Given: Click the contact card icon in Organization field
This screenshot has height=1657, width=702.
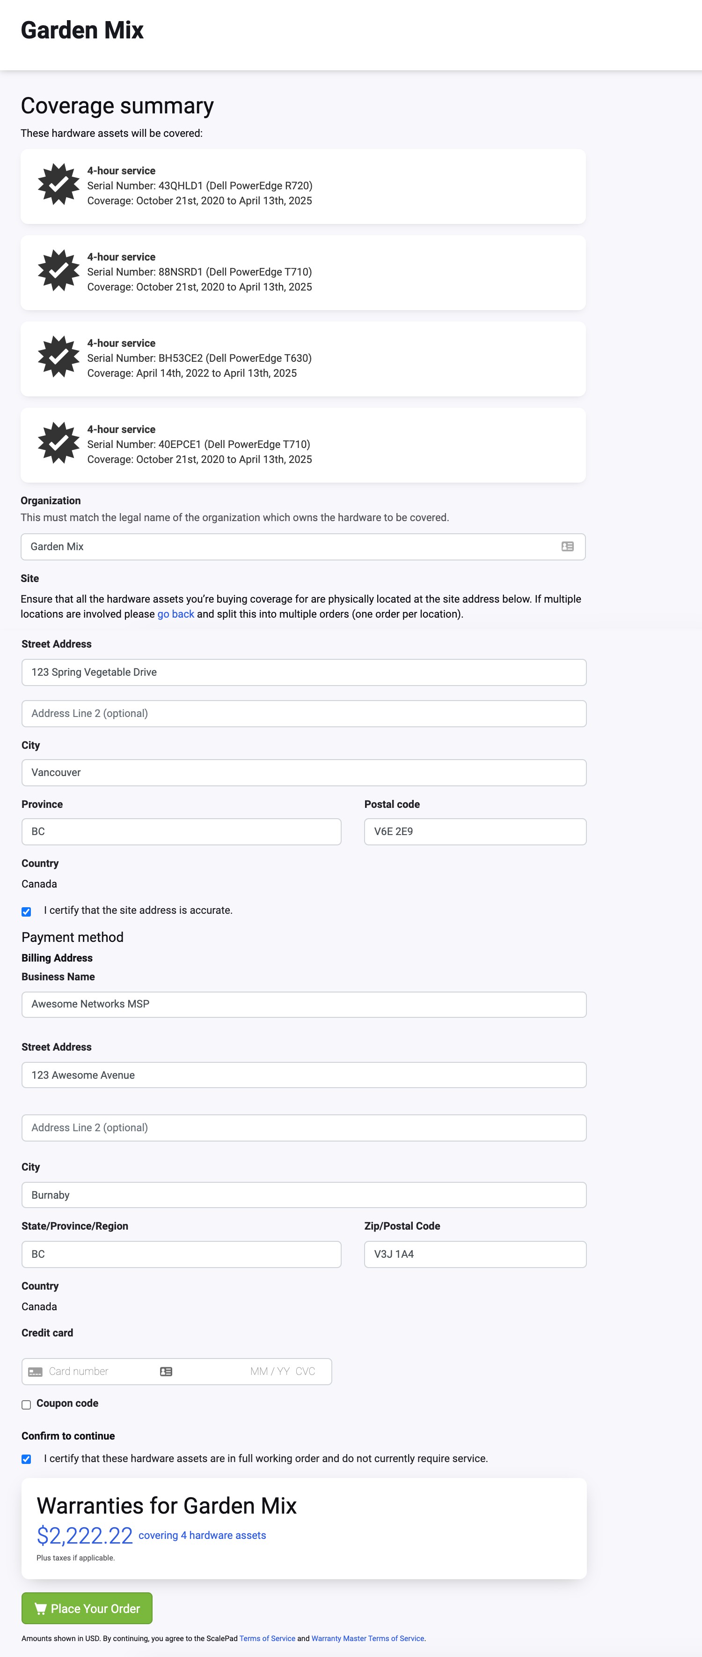Looking at the screenshot, I should tap(567, 547).
